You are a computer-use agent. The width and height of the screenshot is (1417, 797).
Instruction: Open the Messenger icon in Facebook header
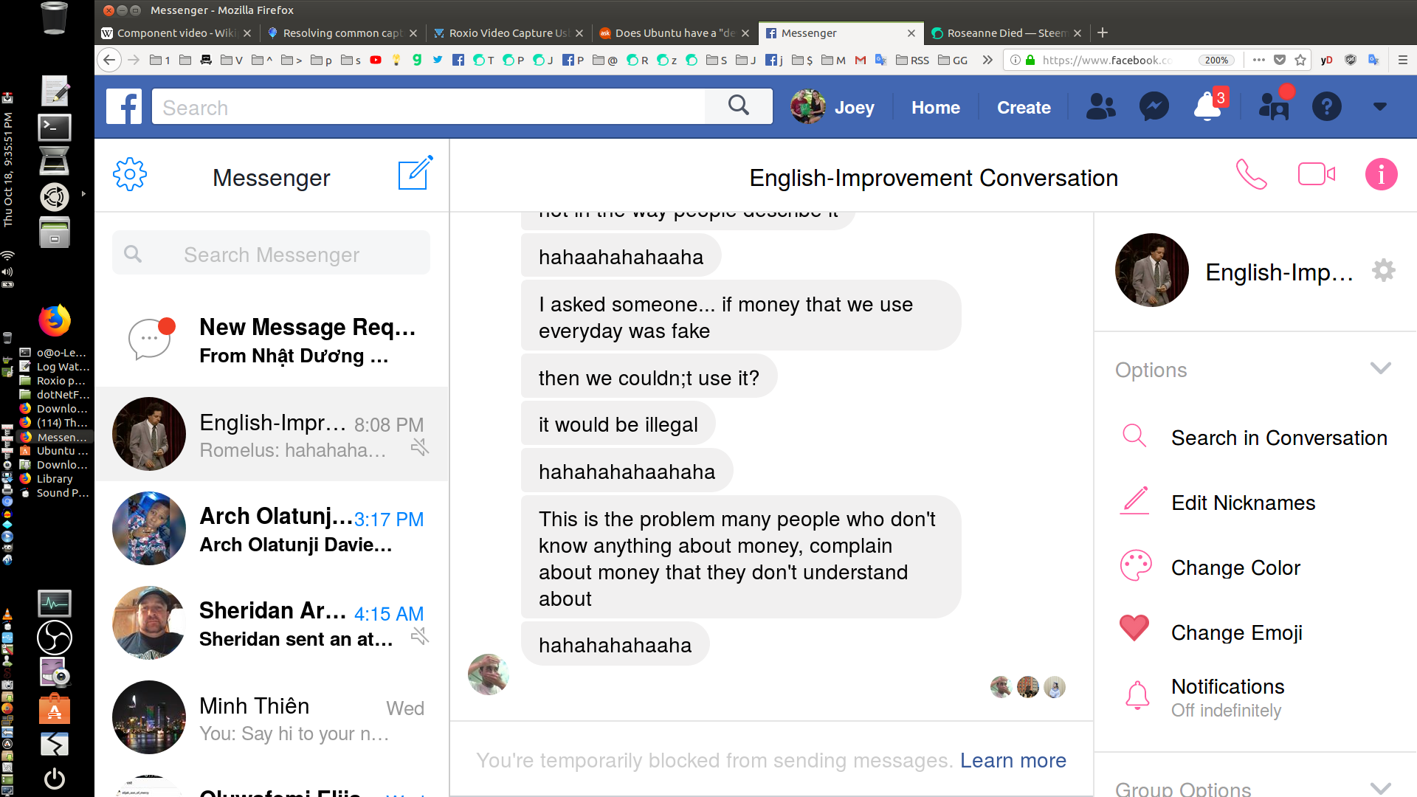click(x=1154, y=107)
